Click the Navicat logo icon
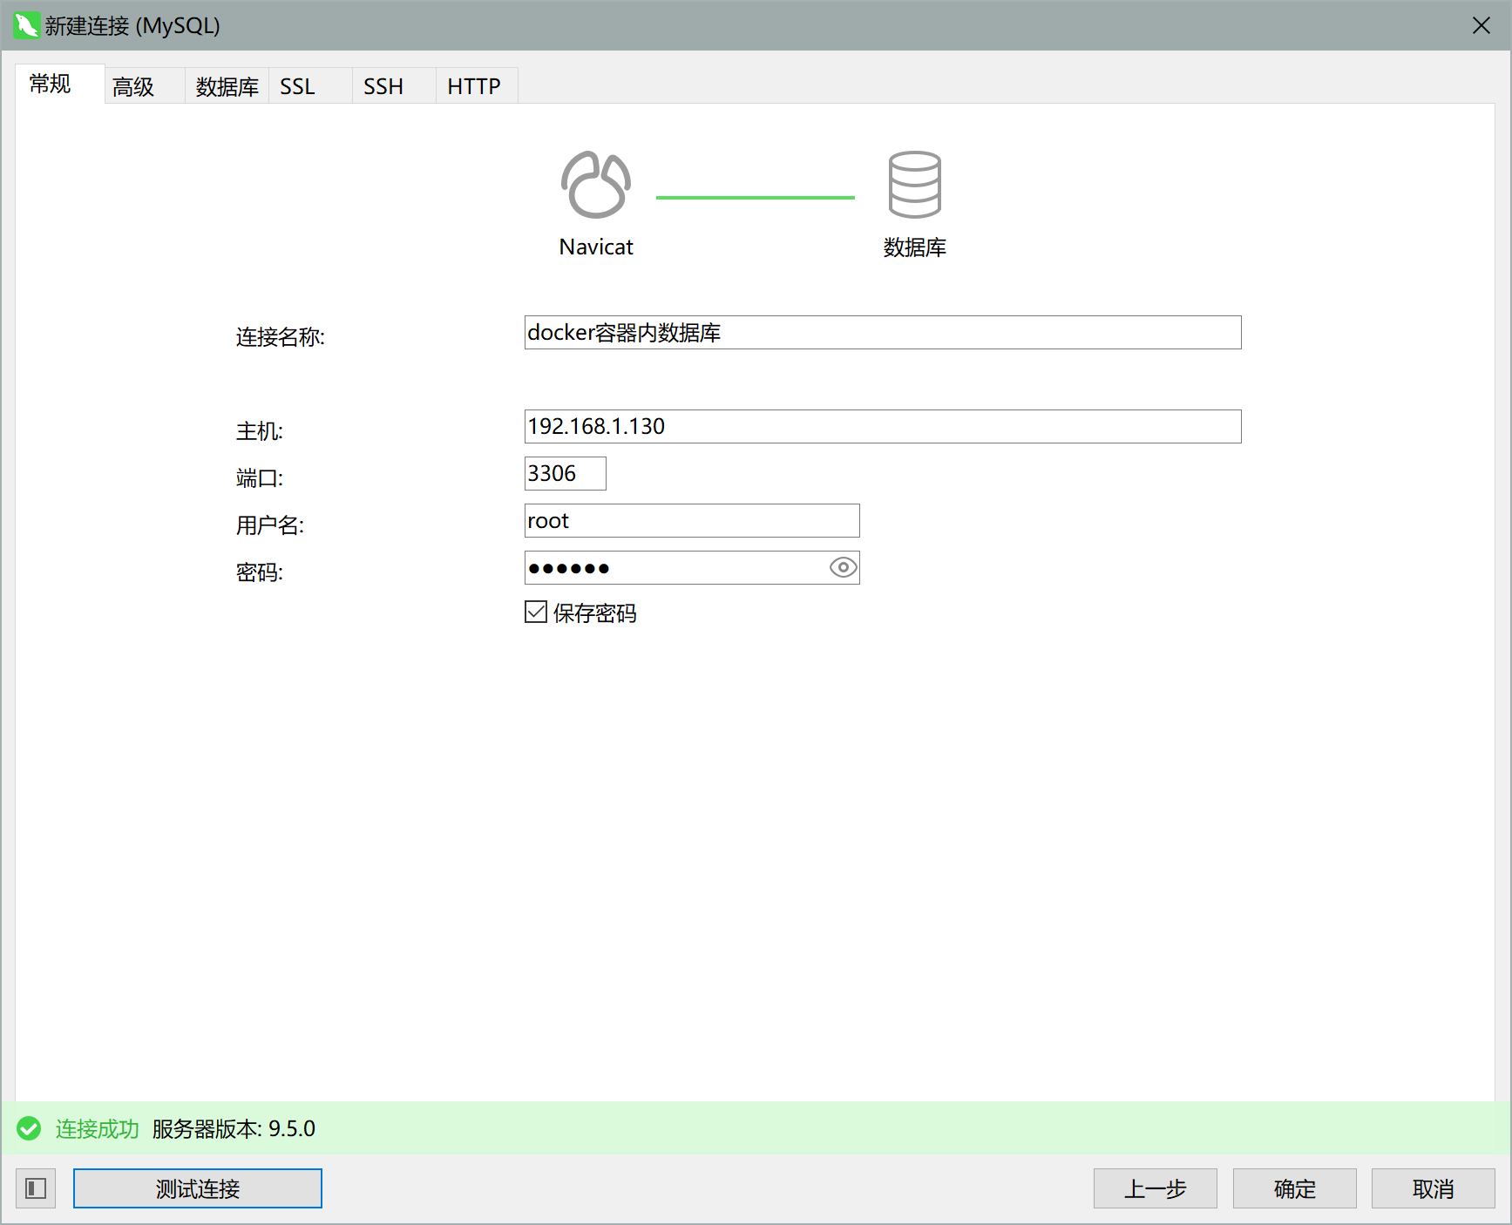Viewport: 1512px width, 1225px height. point(596,185)
